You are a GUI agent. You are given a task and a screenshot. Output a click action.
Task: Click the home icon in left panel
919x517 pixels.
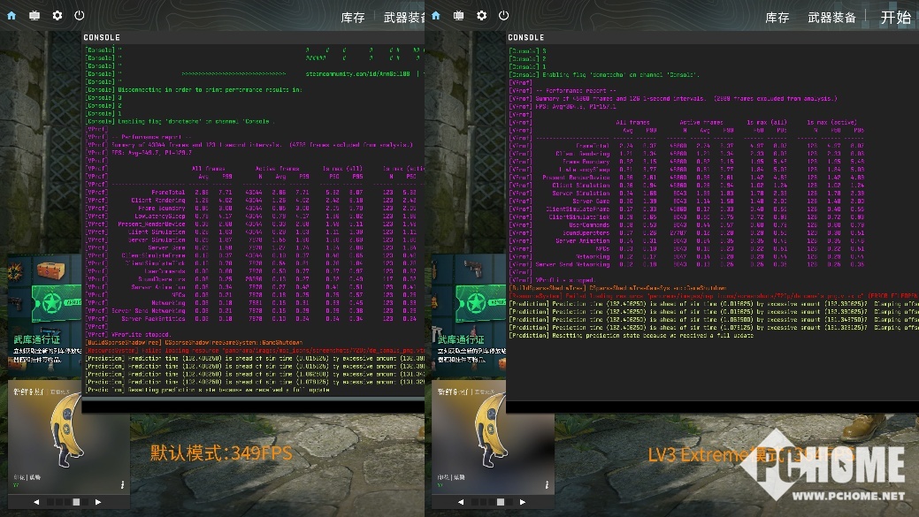11,16
